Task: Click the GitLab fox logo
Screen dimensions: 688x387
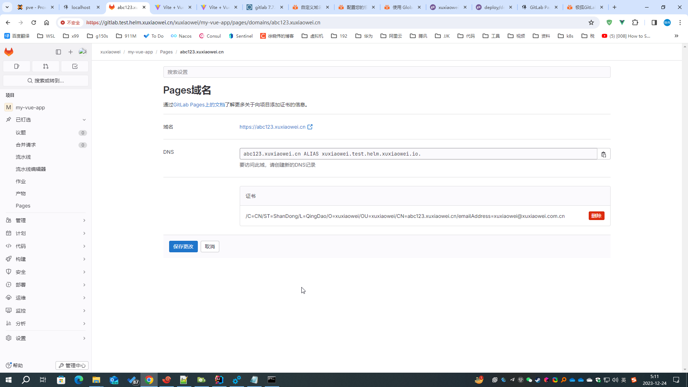Action: (9, 52)
